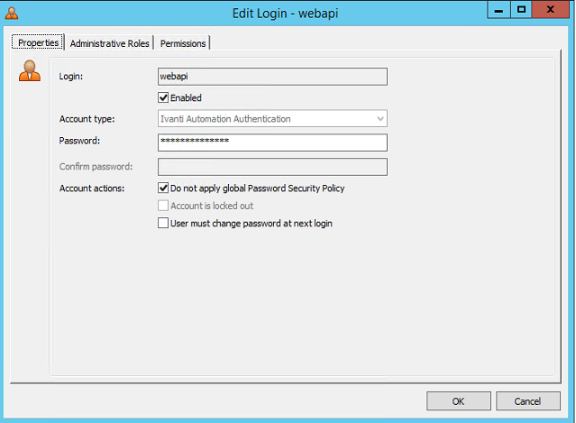
Task: Click the chevron arrow on Ivanti Automation Authentication
Action: [x=380, y=119]
